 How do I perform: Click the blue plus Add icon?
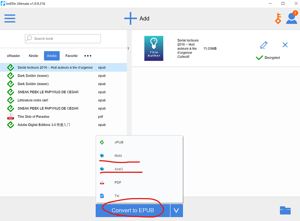point(130,18)
